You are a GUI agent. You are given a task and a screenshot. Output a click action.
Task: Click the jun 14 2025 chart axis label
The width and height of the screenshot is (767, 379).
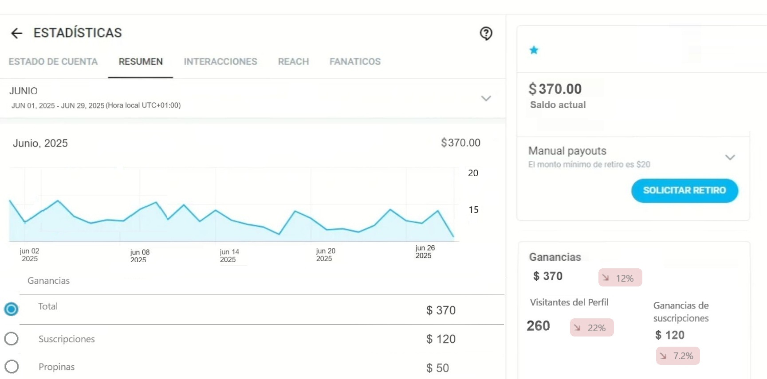pyautogui.click(x=229, y=255)
